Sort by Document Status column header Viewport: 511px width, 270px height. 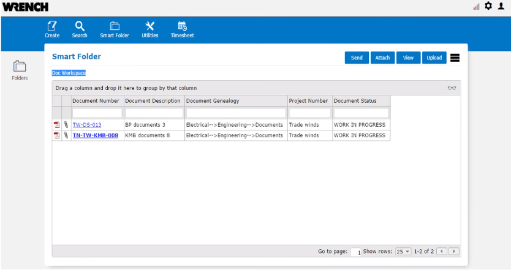click(355, 100)
